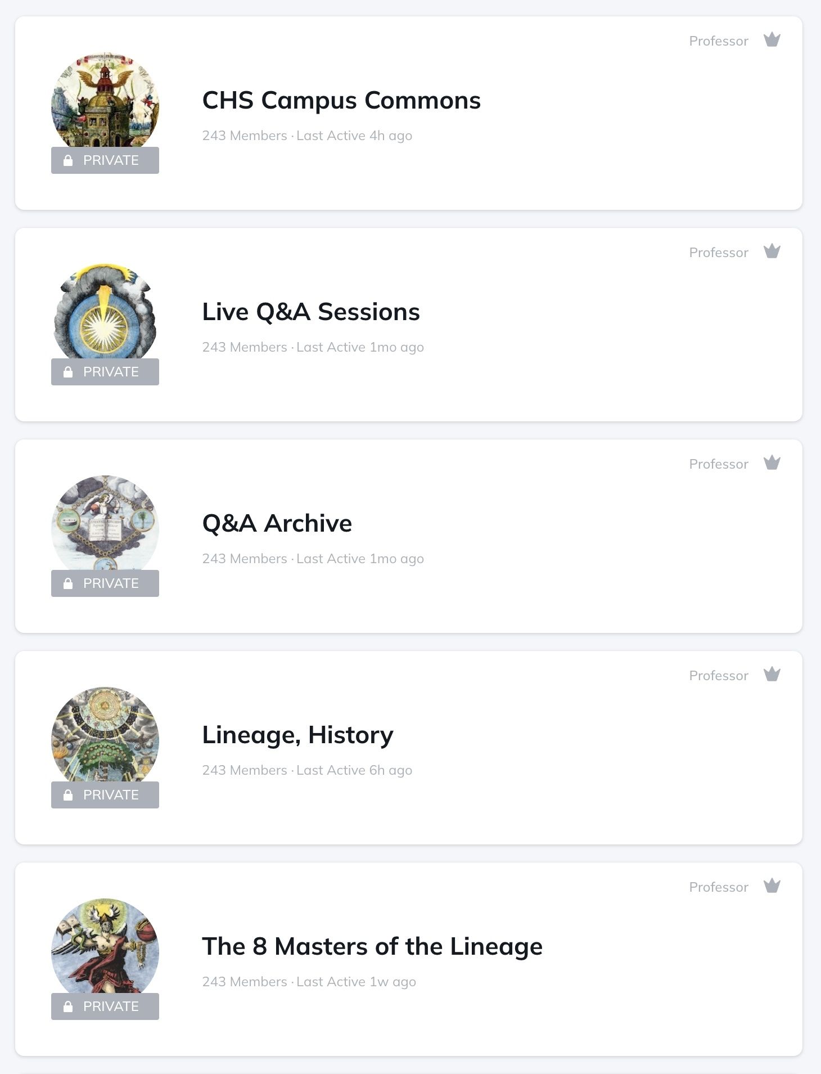Open the CHS Campus Commons group
The width and height of the screenshot is (821, 1074).
341,101
